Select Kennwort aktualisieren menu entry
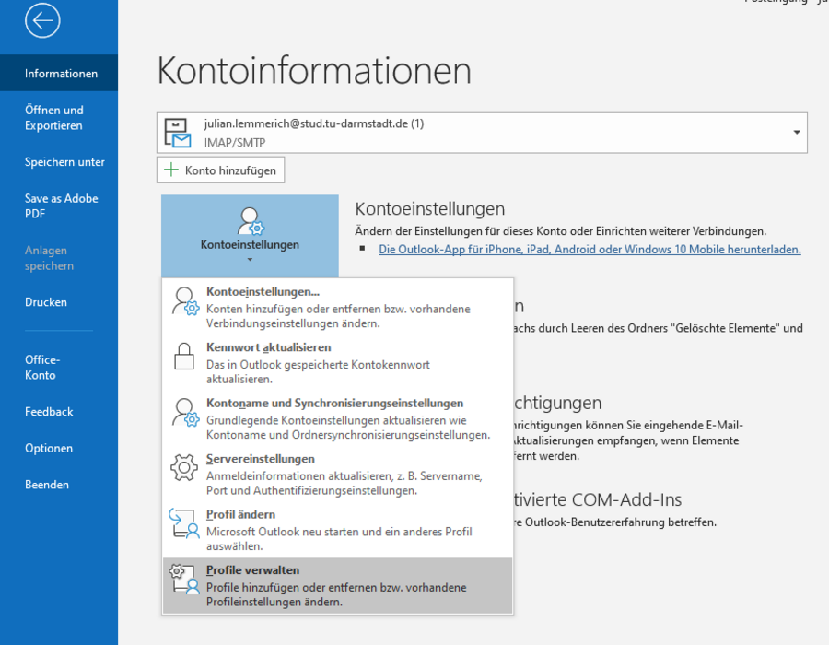Screen dimensions: 829x645 [x=337, y=363]
